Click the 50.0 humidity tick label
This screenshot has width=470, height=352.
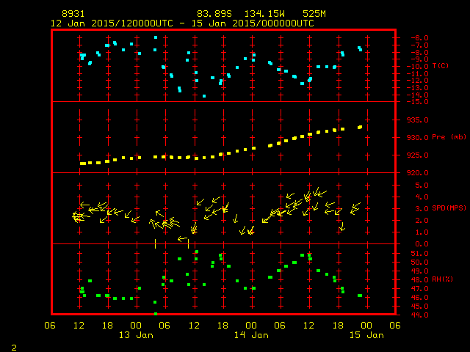(x=419, y=263)
